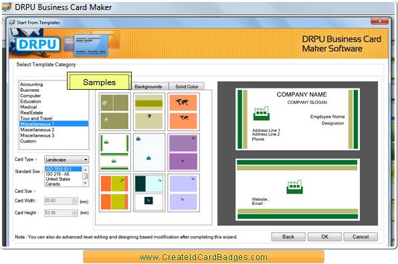Choose the orange world map template

click(183, 112)
